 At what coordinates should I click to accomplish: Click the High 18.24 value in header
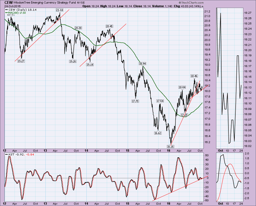click(x=108, y=6)
